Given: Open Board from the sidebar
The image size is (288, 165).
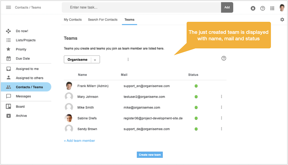Looking at the screenshot, I should pyautogui.click(x=20, y=107).
